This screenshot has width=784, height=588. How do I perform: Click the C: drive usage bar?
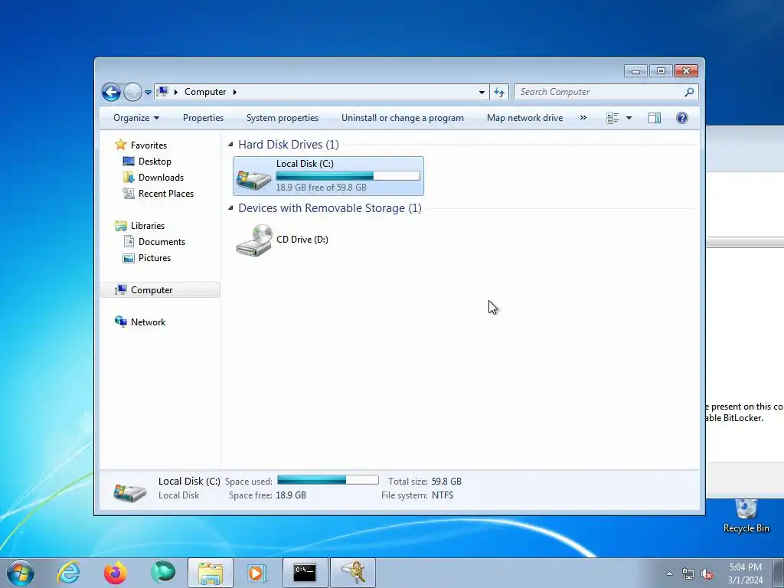348,175
